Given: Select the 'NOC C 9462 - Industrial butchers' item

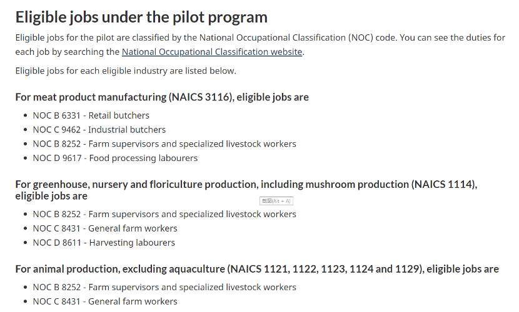Looking at the screenshot, I should point(99,130).
